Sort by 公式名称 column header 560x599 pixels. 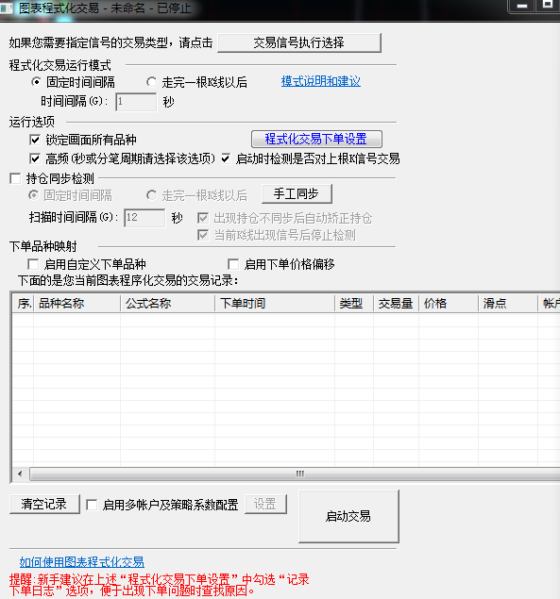point(168,304)
